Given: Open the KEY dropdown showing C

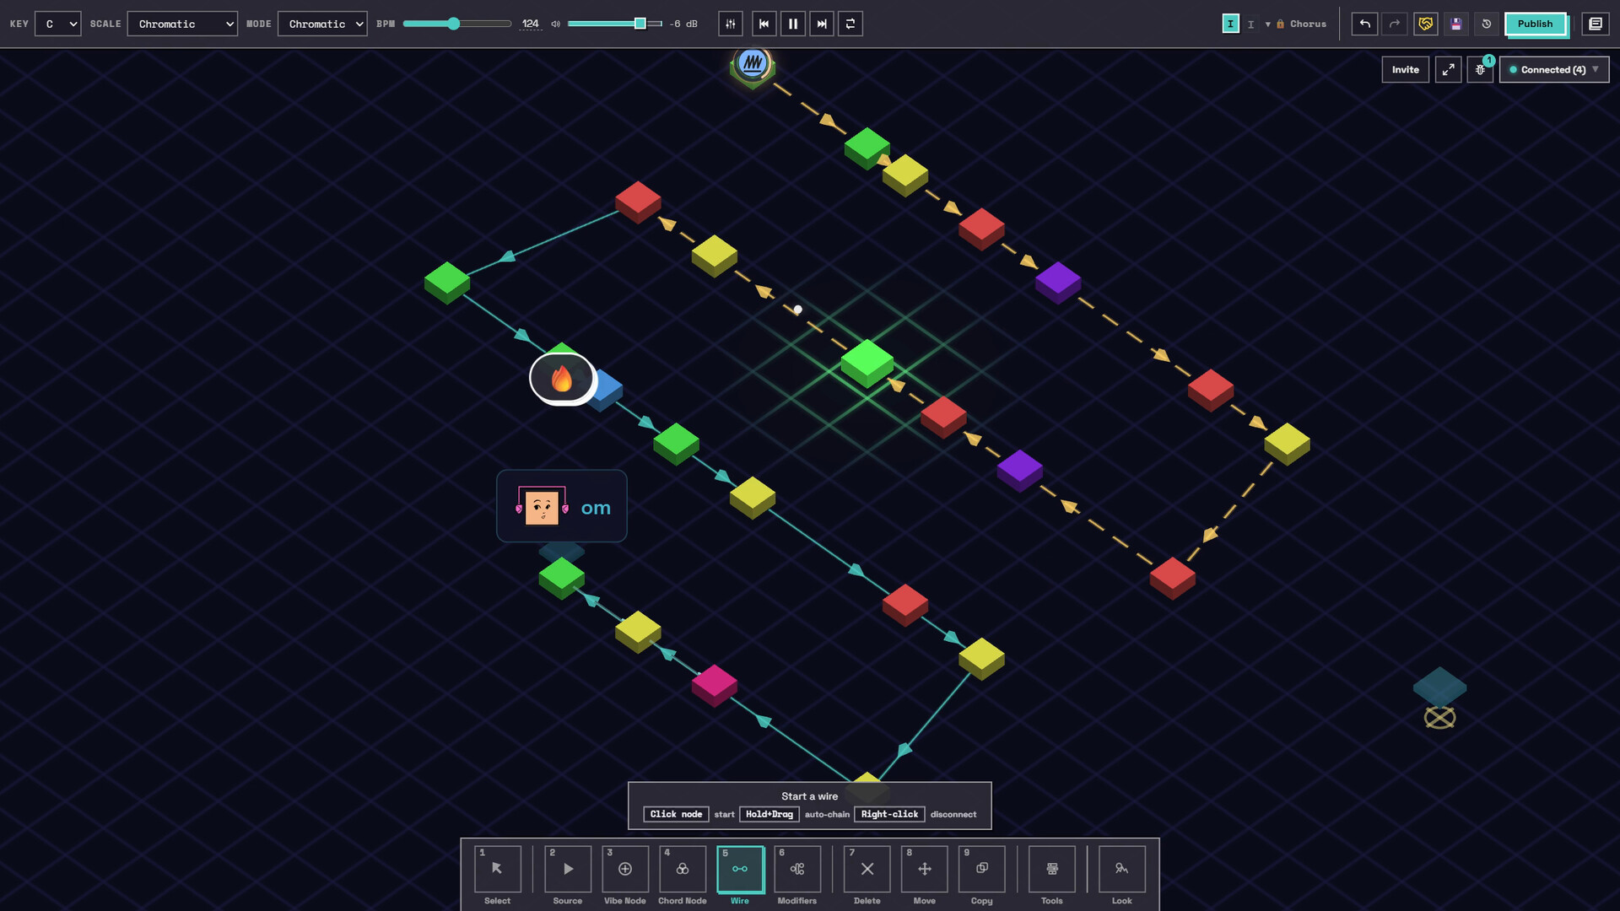Looking at the screenshot, I should click(58, 24).
